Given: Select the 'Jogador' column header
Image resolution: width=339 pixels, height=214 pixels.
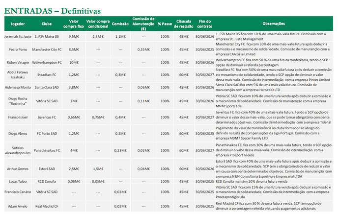Looking at the screenshot, I should [18, 24].
